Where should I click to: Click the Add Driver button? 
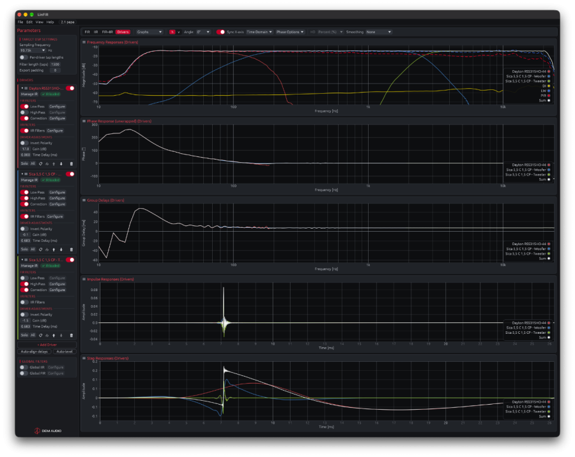[47, 345]
